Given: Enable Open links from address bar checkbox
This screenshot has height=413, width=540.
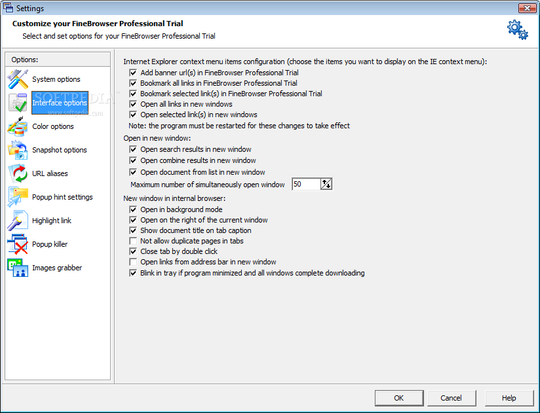Looking at the screenshot, I should pyautogui.click(x=133, y=262).
